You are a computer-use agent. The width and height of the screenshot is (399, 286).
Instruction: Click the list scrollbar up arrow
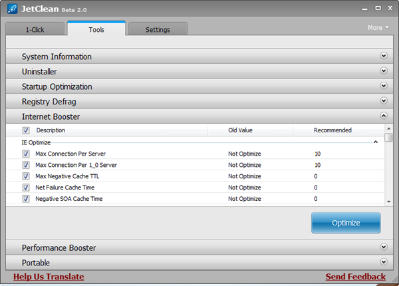(388, 129)
